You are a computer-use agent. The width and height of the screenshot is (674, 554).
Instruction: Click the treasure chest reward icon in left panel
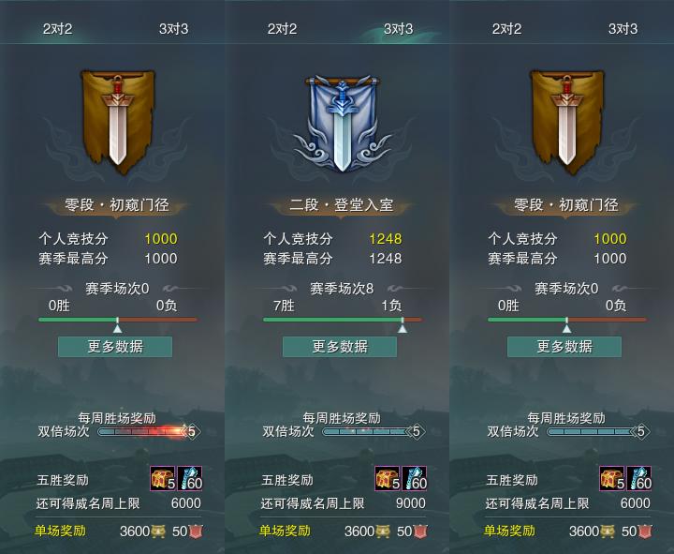click(x=163, y=478)
